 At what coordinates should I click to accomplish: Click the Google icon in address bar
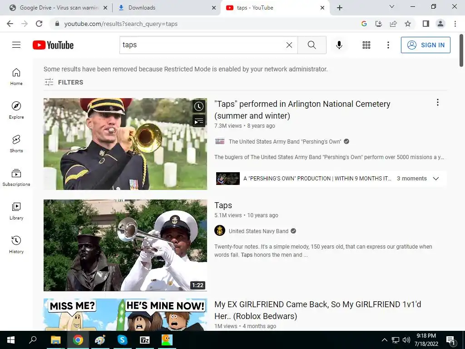(x=364, y=24)
